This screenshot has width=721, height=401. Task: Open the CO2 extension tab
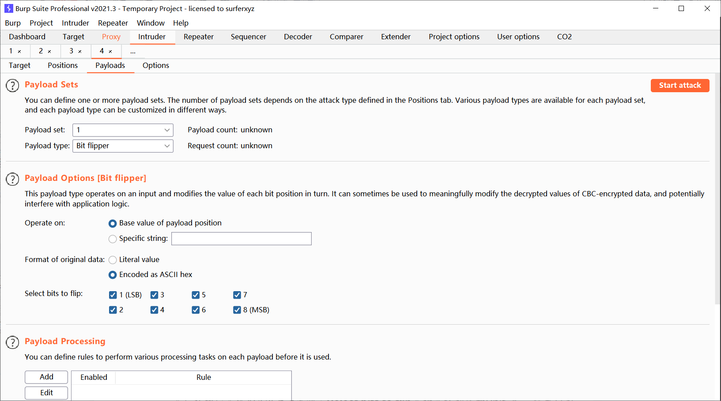click(564, 37)
